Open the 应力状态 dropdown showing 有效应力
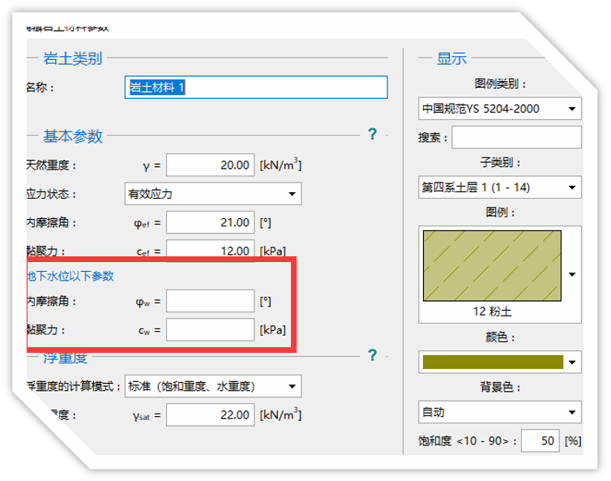This screenshot has width=611, height=481. [211, 194]
